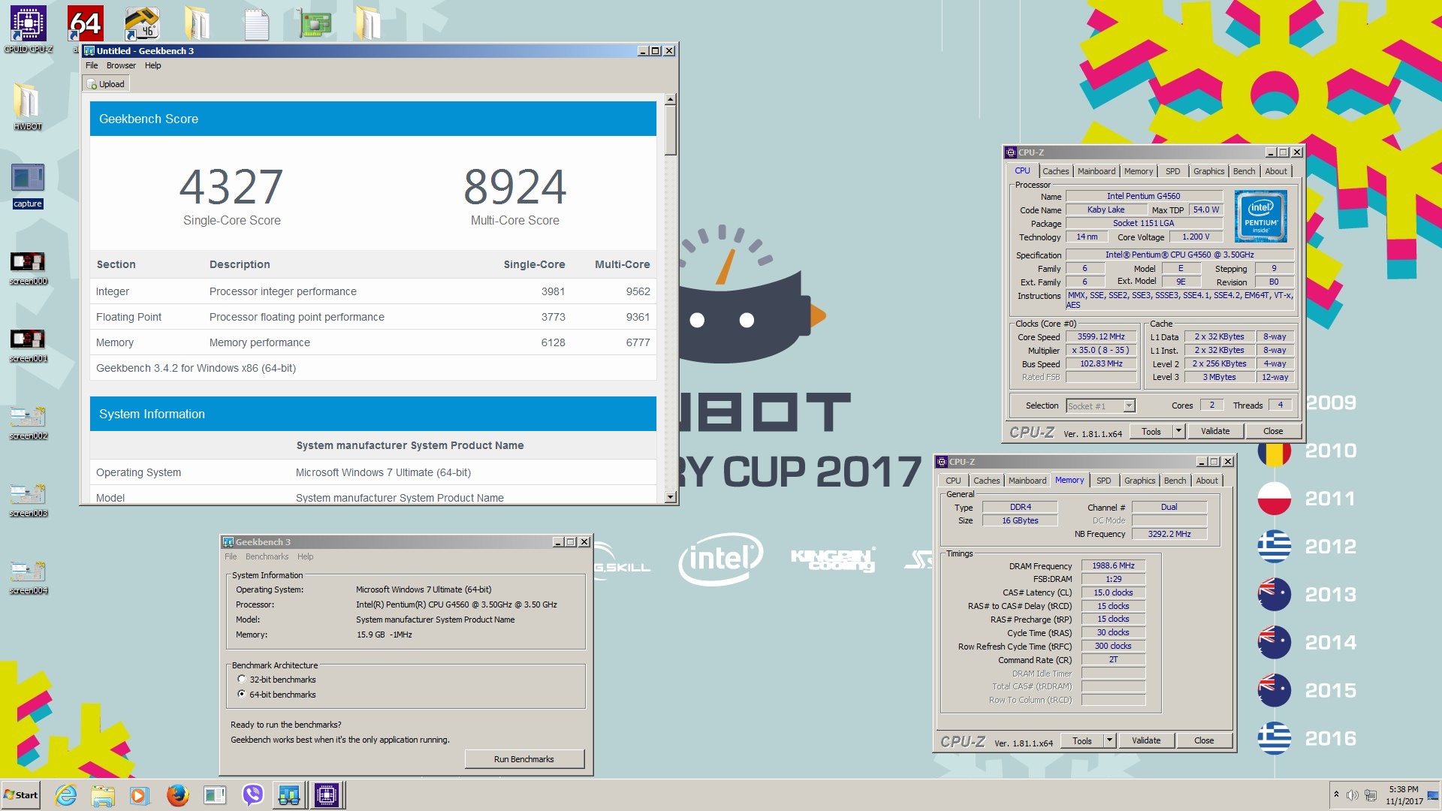Click the Geekbench results scrollbar up arrow
The width and height of the screenshot is (1442, 811).
tap(671, 99)
